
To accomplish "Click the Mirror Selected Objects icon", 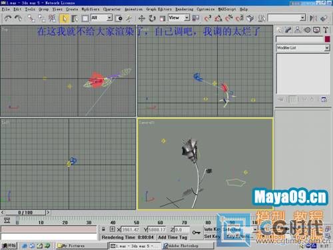I will [313, 18].
